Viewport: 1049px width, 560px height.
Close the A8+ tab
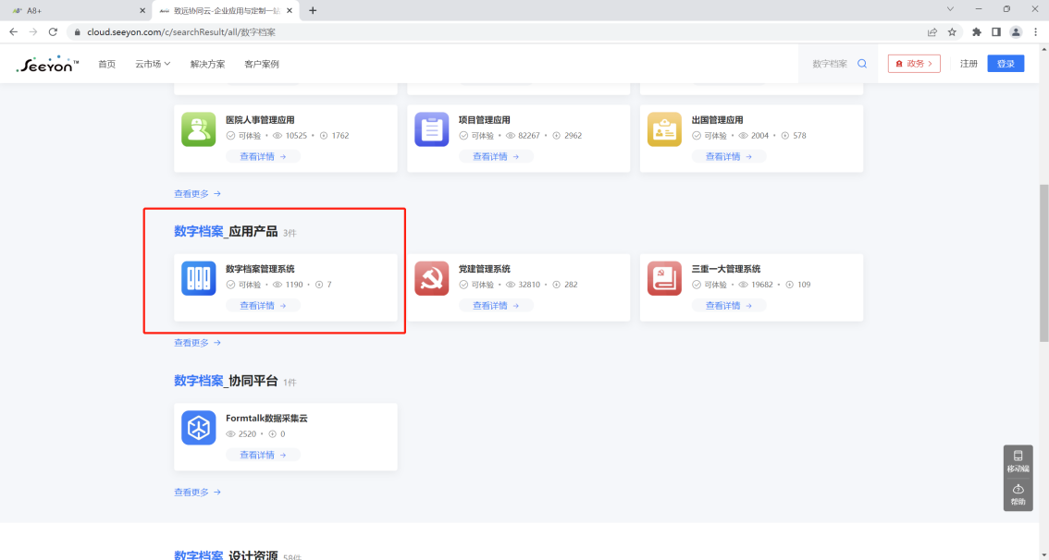tap(142, 11)
